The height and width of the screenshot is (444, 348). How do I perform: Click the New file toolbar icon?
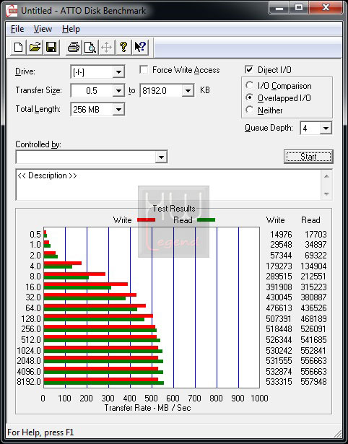tap(18, 48)
